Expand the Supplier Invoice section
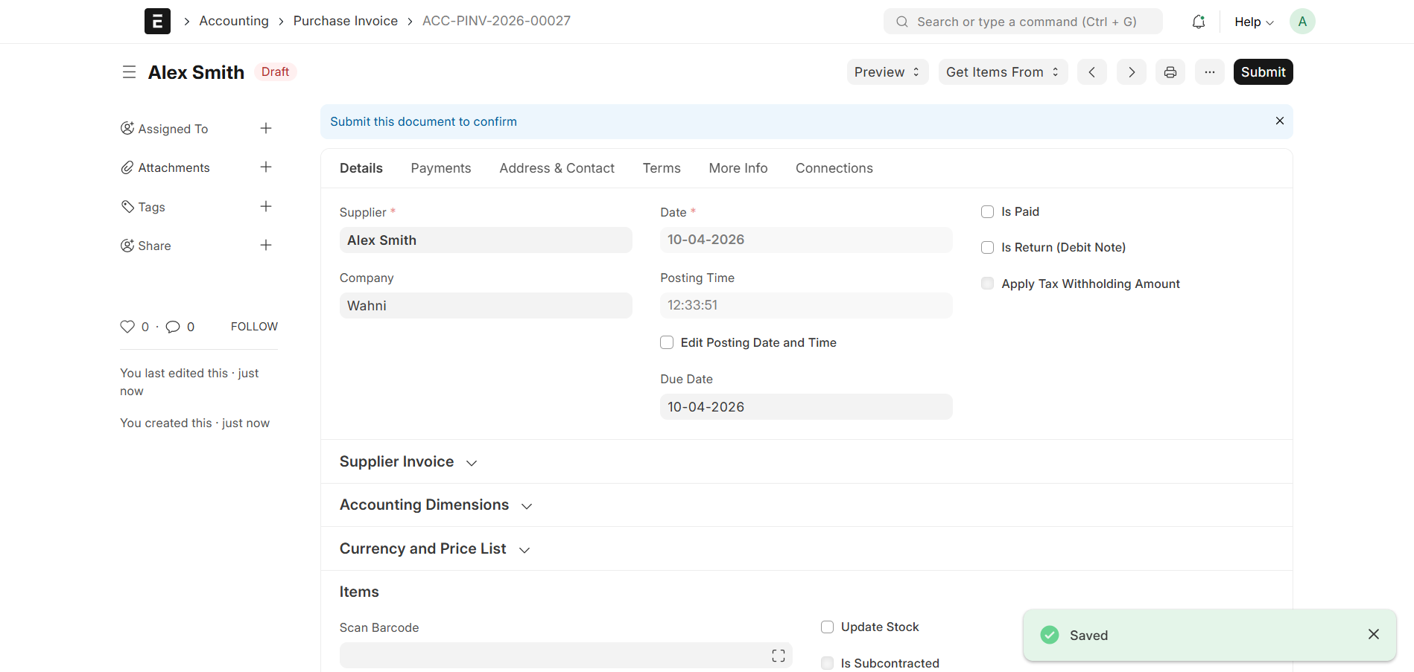Image resolution: width=1414 pixels, height=672 pixels. coord(408,462)
